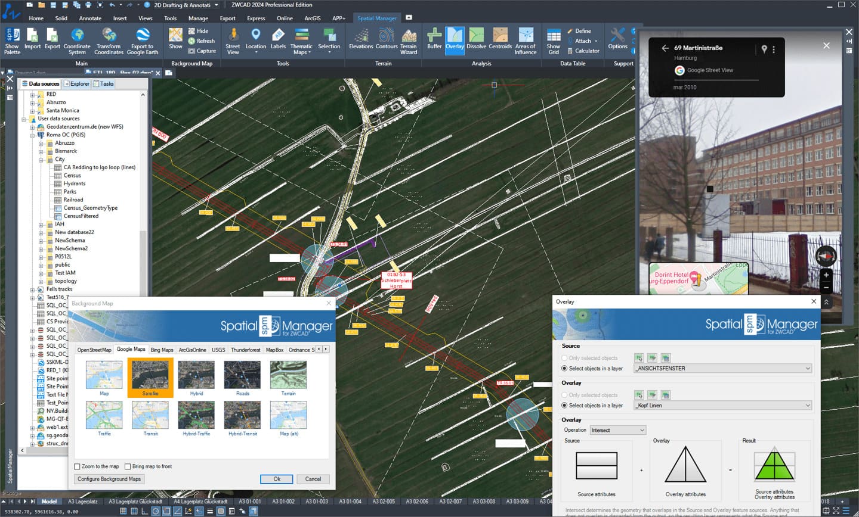859x517 pixels.
Task: Switch to the Spatial Manager ribbon tab
Action: 377,18
